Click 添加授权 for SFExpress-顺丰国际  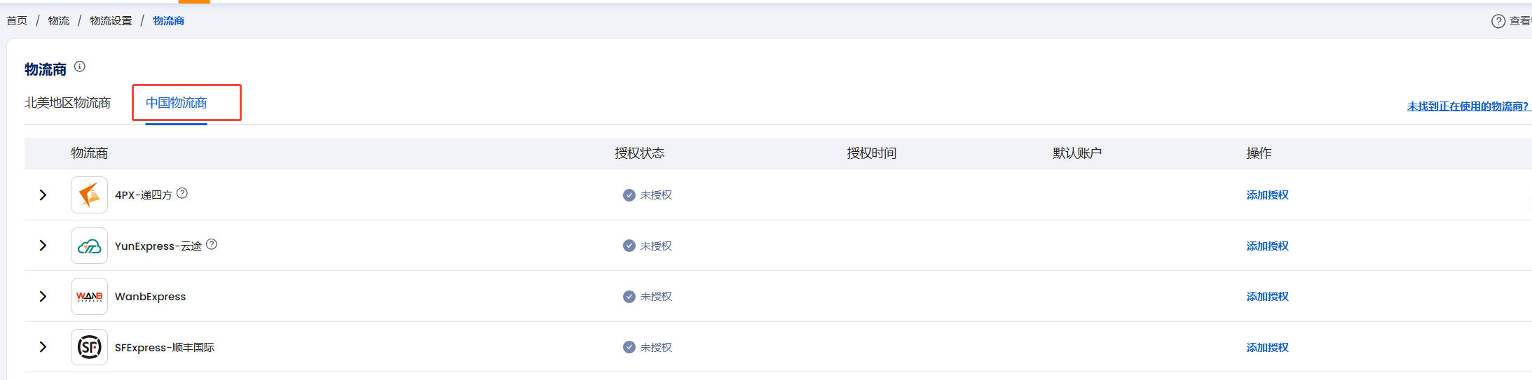coord(1267,348)
